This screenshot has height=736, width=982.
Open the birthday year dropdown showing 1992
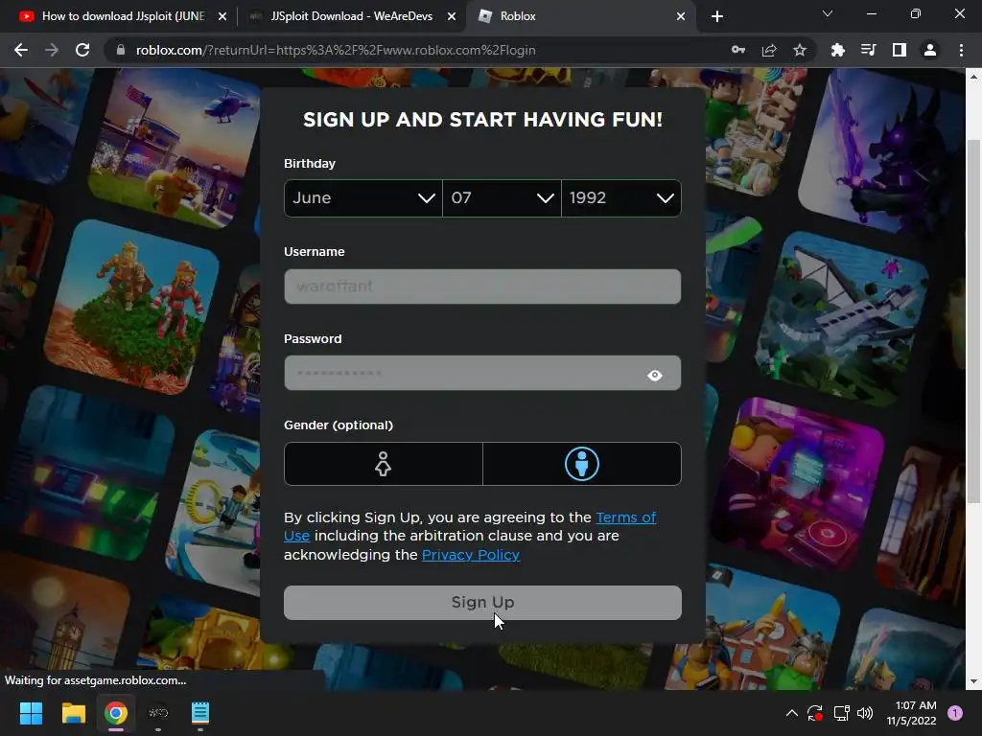coord(621,198)
